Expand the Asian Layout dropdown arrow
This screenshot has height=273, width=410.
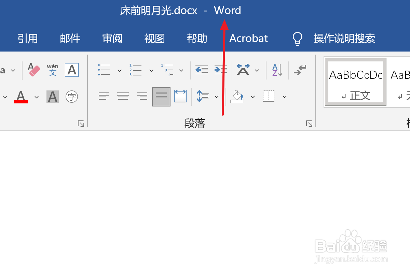[257, 70]
